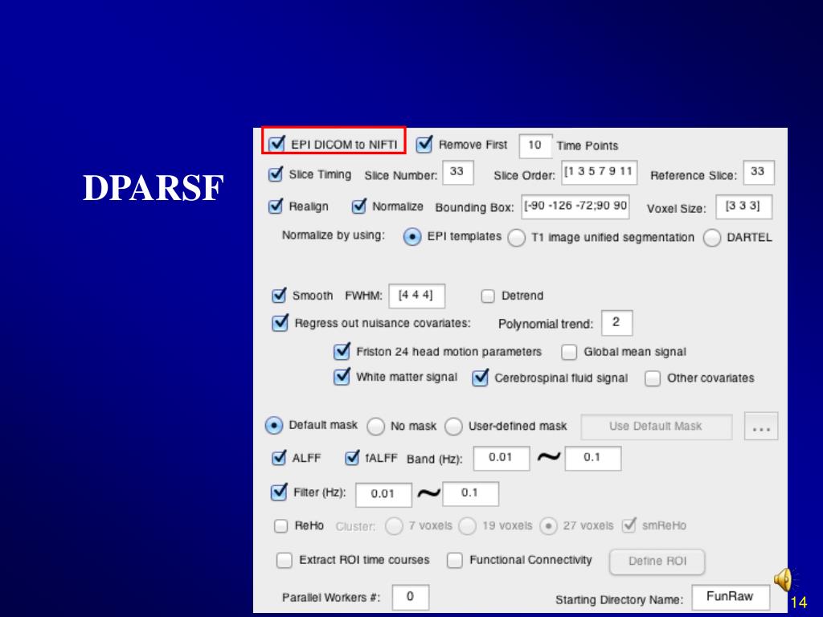Click the Slice Number field

[x=457, y=172]
